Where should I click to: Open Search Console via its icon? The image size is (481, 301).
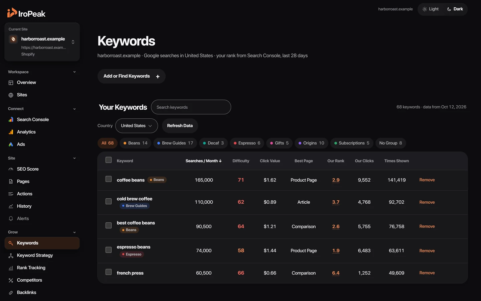11,119
